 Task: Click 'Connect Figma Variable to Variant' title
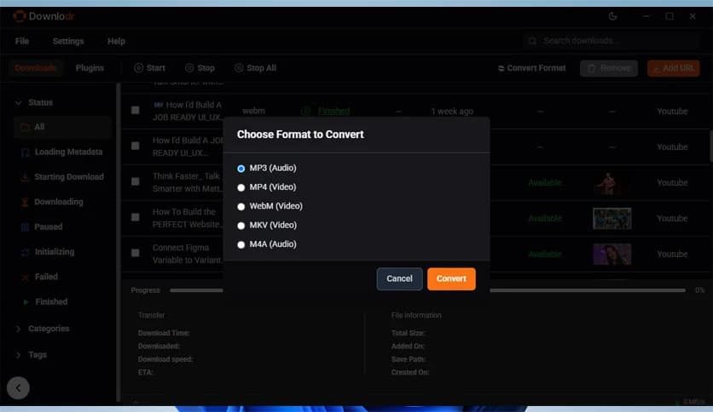pyautogui.click(x=187, y=255)
